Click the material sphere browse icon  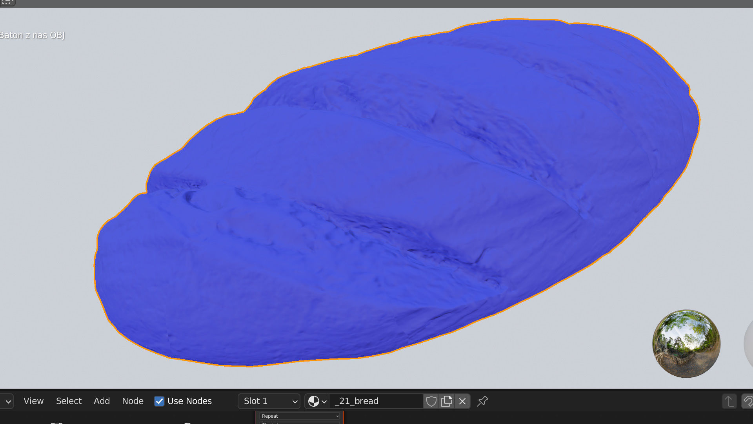[x=317, y=401]
